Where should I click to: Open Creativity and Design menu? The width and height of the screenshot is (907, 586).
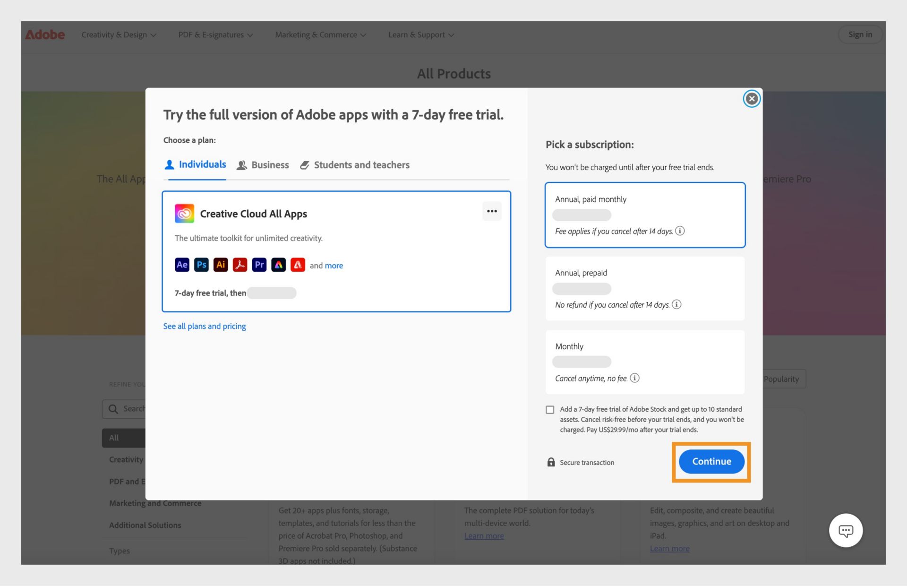tap(118, 35)
